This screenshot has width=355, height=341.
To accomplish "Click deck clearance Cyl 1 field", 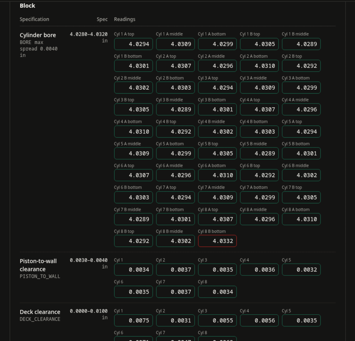I will click(133, 320).
